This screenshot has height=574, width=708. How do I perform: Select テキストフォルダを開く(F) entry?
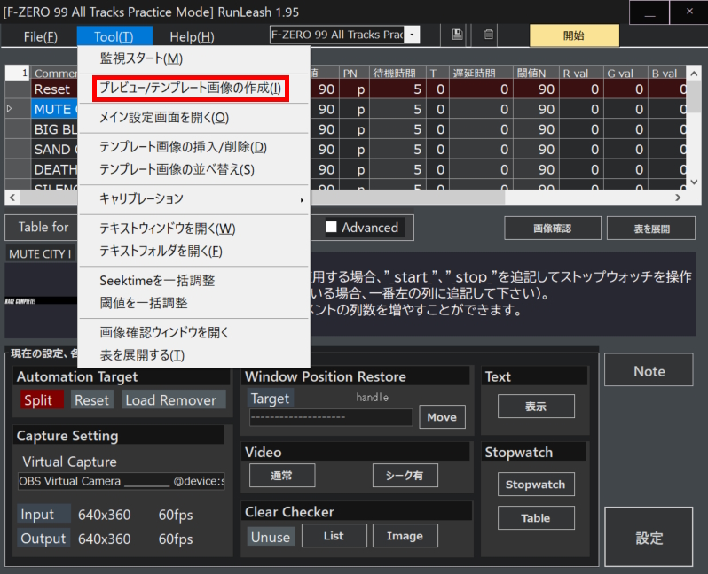tap(194, 252)
